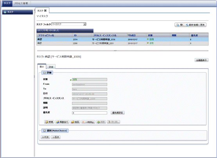The image size is (217, 158).
Task: Click the 全画面表示 button
Action: pos(201,60)
